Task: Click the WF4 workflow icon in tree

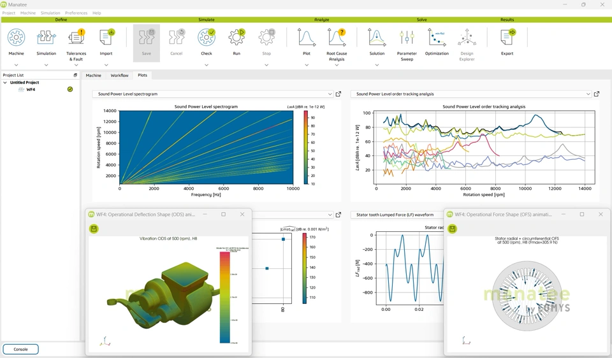Action: [22, 90]
